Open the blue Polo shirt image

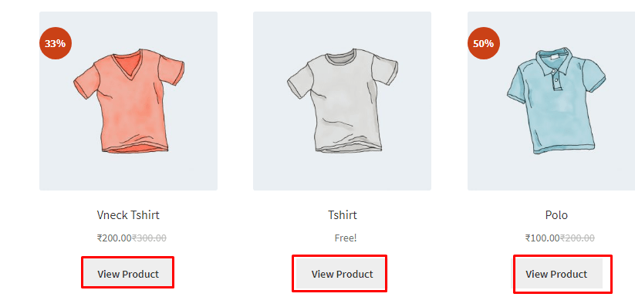[551, 101]
